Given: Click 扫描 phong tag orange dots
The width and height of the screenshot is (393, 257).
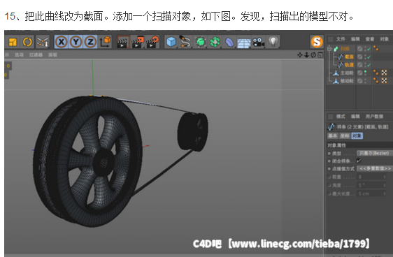Looking at the screenshot, I should click(x=376, y=48).
